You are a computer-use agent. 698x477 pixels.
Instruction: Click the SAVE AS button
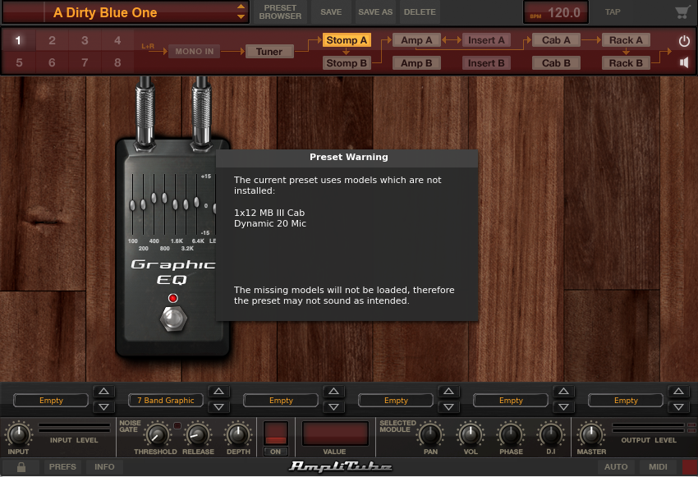click(x=375, y=12)
